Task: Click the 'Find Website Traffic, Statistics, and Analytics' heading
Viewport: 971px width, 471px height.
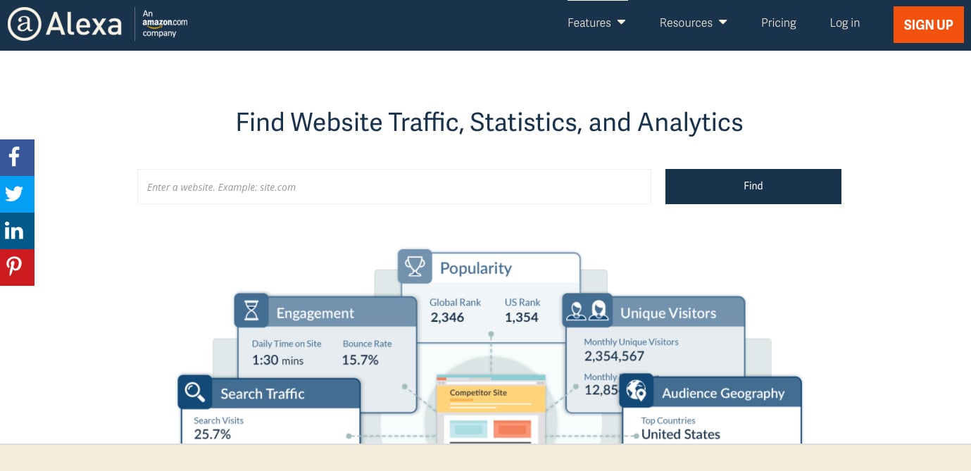Action: pos(489,123)
